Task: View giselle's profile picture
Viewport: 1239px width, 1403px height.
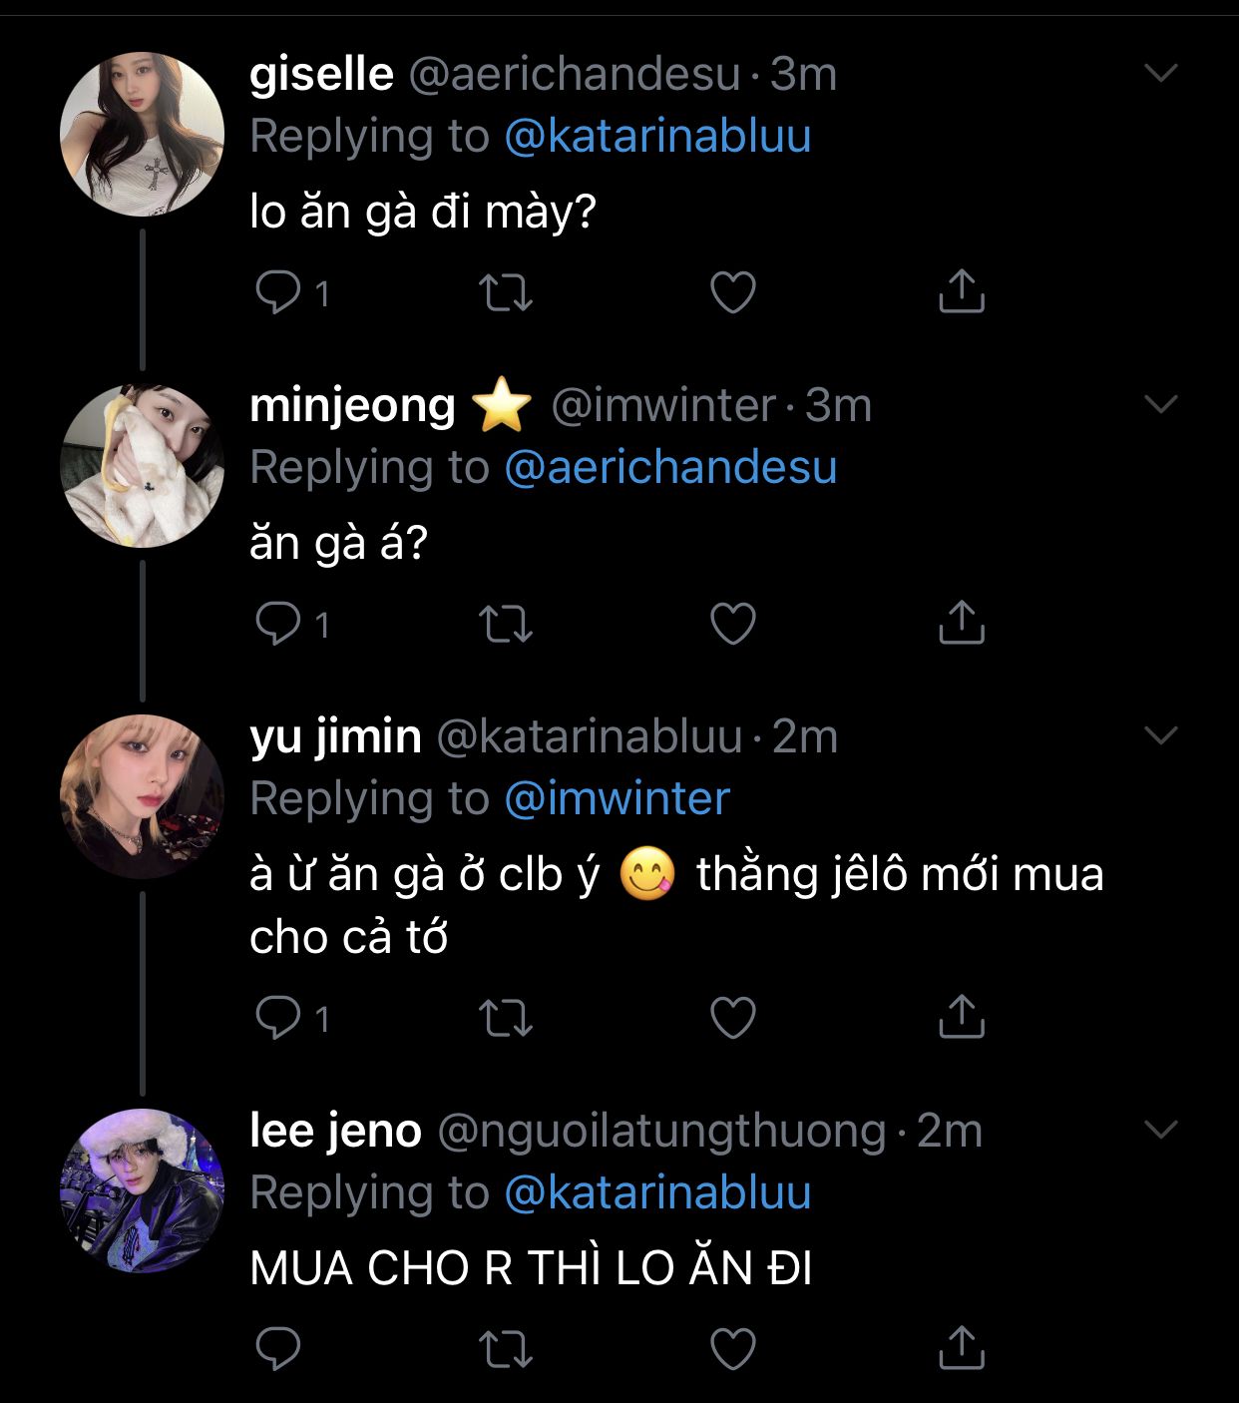Action: point(142,134)
